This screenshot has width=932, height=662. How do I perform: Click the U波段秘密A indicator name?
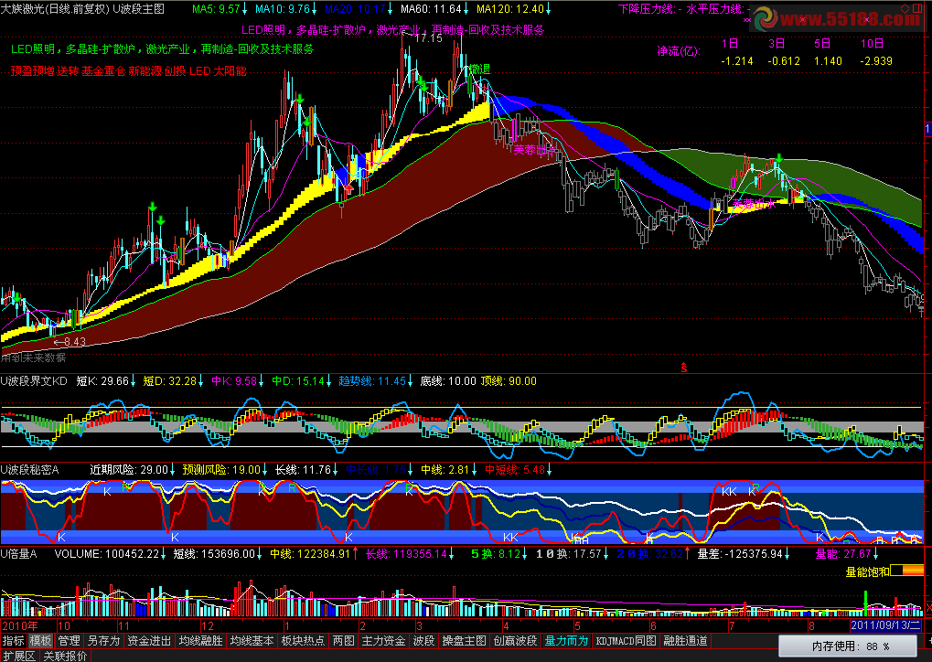click(x=29, y=469)
